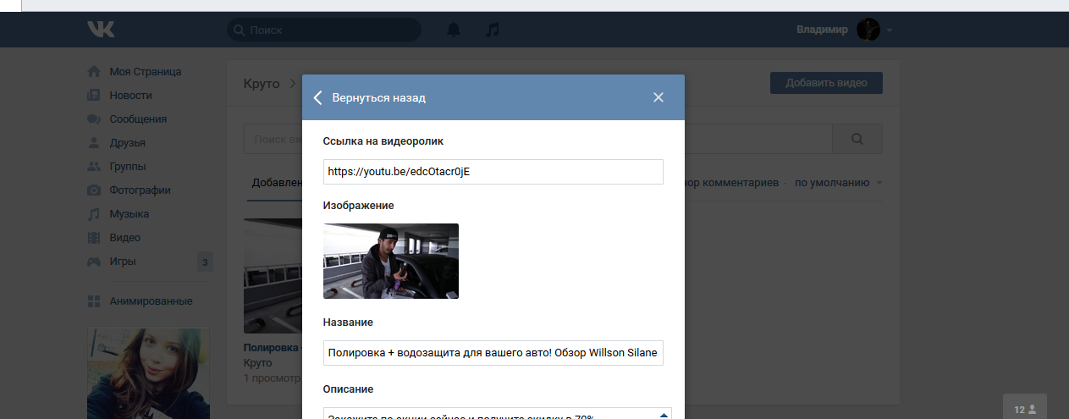Viewport: 1069px width, 419px height.
Task: Open the music note player icon
Action: 492,30
